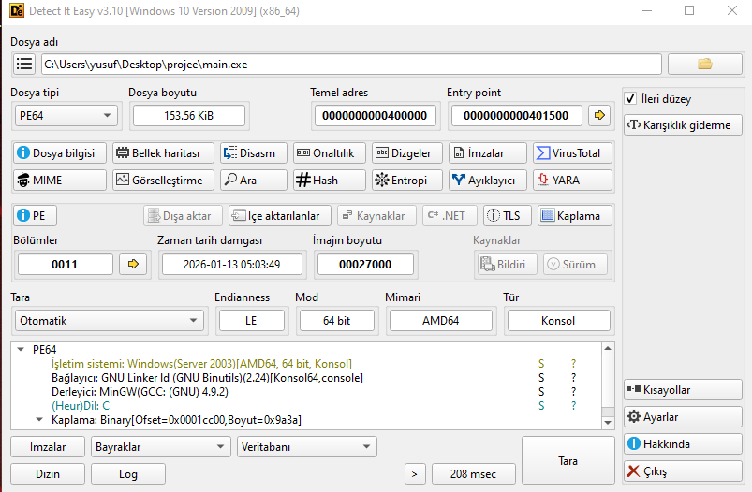
Task: Open the Dosya tipi PE64 dropdown
Action: click(66, 115)
